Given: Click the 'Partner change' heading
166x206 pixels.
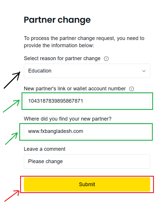Looking at the screenshot, I should point(57,20).
